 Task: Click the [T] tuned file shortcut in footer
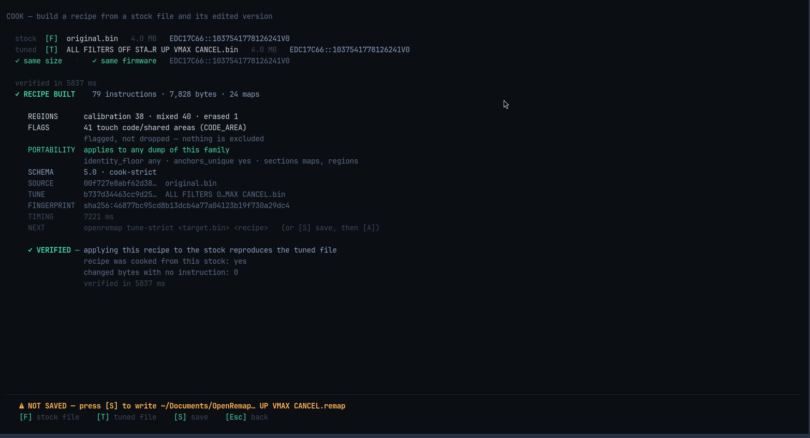127,417
